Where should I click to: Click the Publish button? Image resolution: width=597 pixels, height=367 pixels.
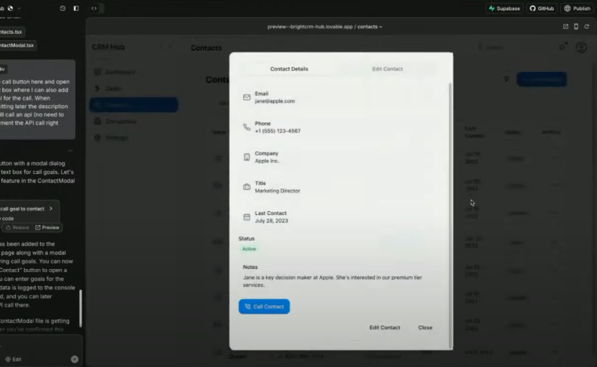(x=577, y=8)
